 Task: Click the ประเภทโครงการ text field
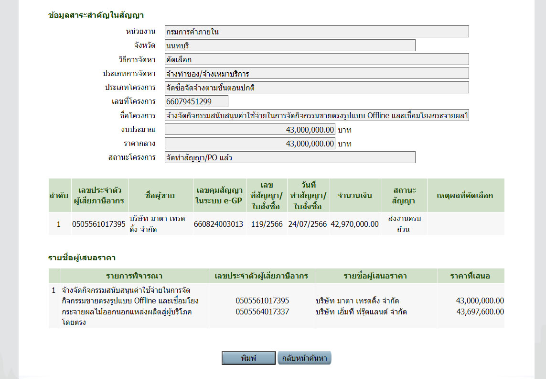coord(316,88)
